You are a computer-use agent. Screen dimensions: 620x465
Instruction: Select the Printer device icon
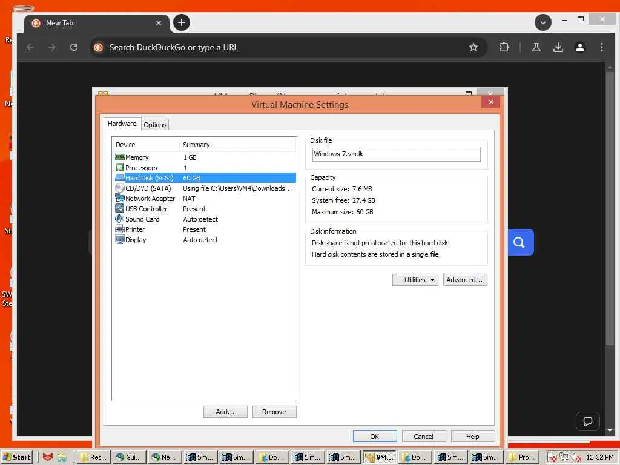[x=120, y=229]
